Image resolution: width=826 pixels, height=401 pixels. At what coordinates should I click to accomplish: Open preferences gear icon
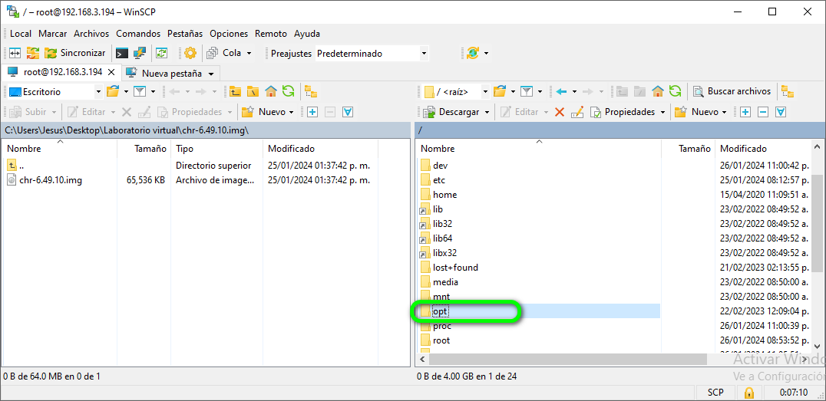[x=190, y=53]
